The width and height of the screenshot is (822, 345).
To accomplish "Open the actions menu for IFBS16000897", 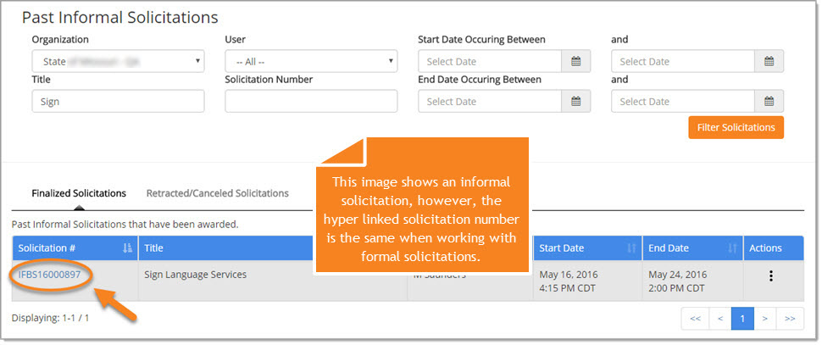I will tap(770, 275).
